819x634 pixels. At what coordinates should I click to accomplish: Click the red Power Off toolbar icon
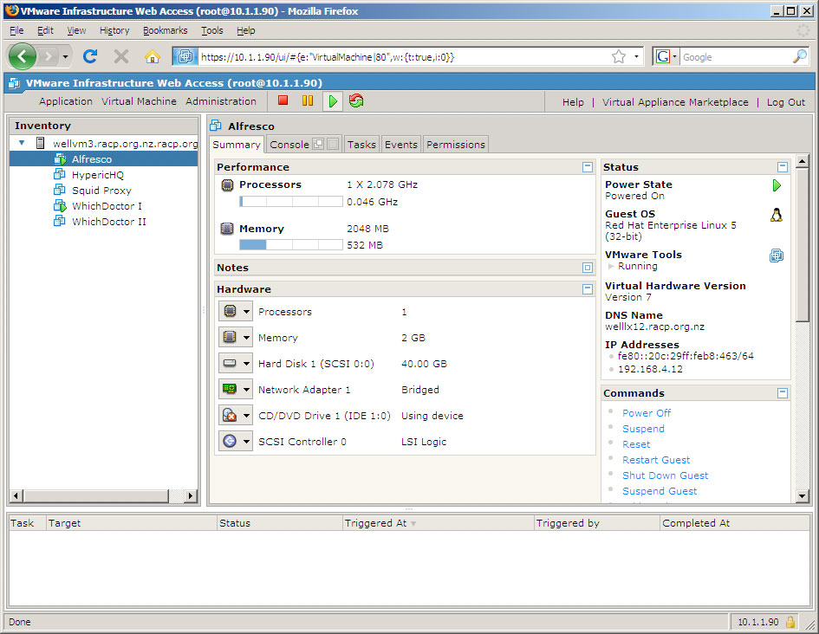click(x=283, y=100)
